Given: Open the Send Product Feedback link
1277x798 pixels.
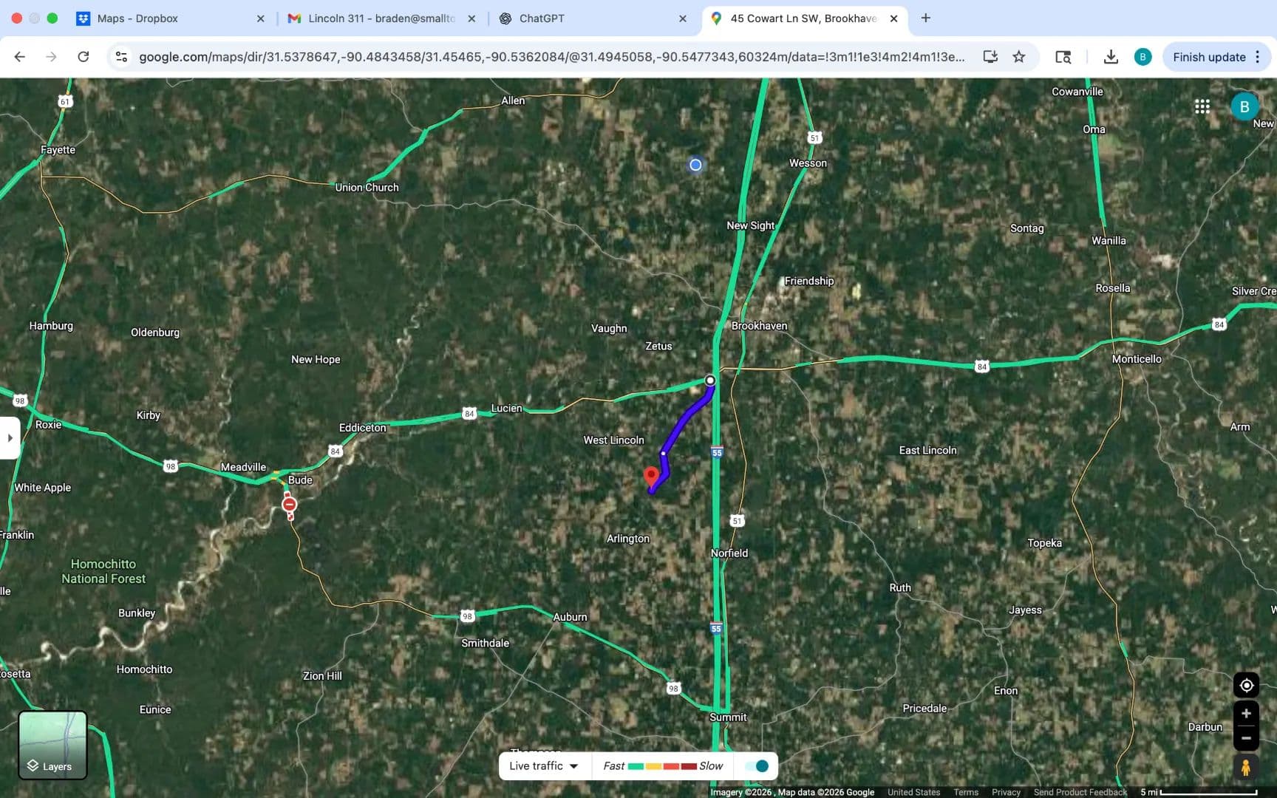Looking at the screenshot, I should click(1080, 792).
